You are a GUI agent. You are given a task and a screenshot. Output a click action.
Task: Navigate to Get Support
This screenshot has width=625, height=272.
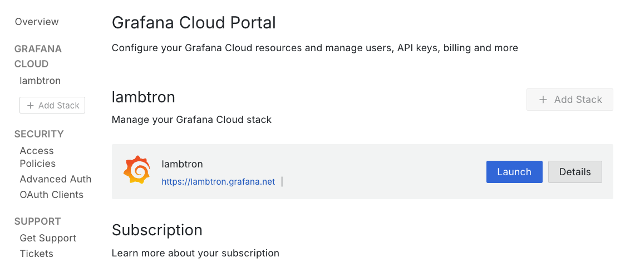pyautogui.click(x=48, y=238)
